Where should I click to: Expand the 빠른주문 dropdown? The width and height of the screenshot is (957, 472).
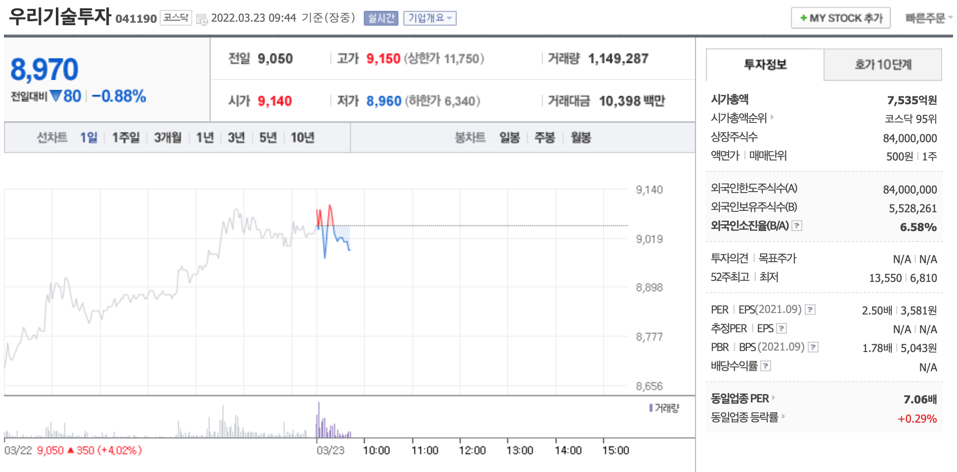929,18
